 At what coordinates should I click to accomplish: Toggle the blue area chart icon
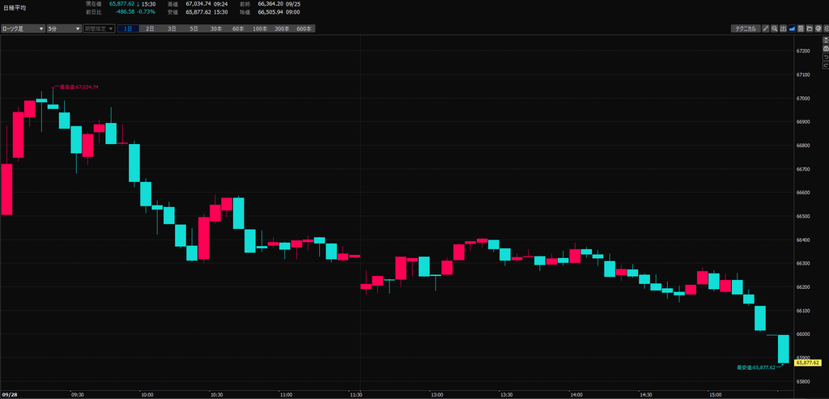(x=792, y=28)
